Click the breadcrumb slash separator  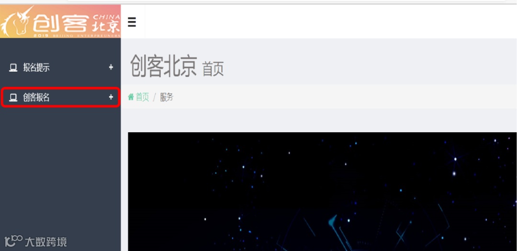(154, 97)
